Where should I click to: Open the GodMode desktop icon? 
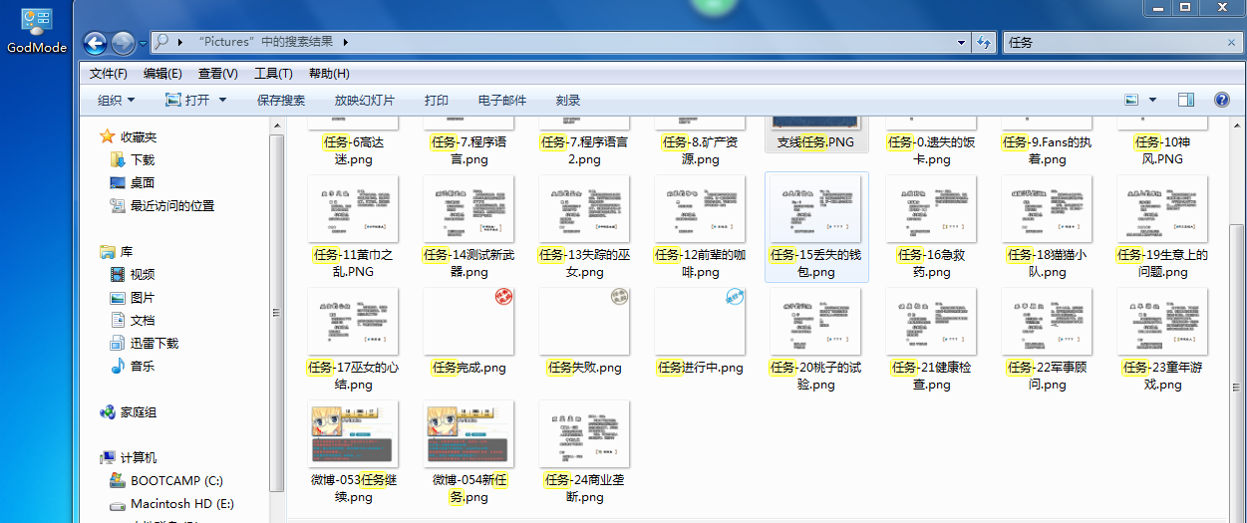coord(36,29)
